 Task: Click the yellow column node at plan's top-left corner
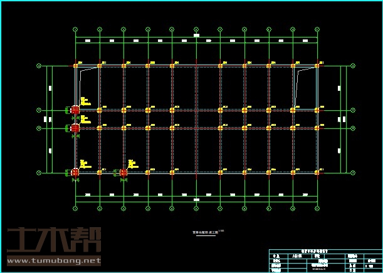click(x=75, y=65)
